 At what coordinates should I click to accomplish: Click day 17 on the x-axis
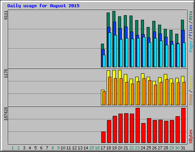coord(103,148)
